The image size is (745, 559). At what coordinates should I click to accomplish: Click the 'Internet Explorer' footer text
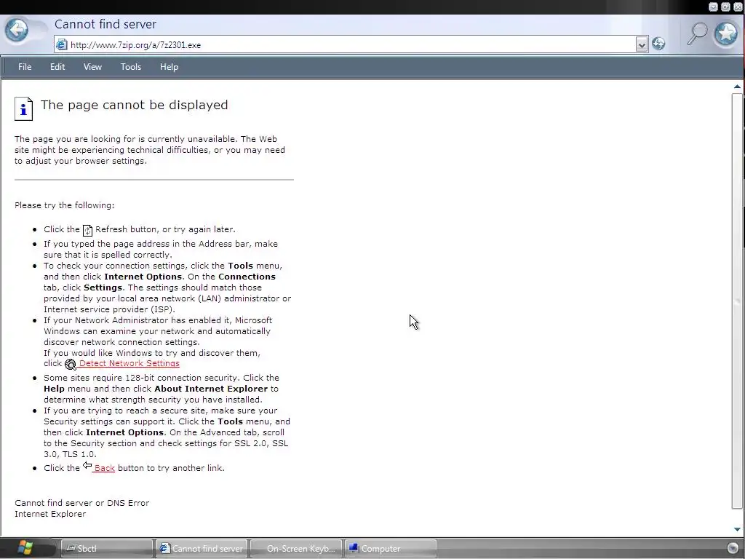pos(50,514)
